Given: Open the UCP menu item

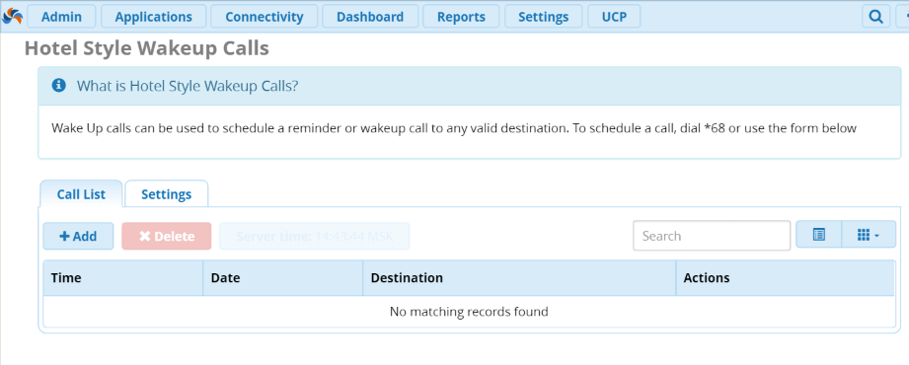Looking at the screenshot, I should coord(614,17).
